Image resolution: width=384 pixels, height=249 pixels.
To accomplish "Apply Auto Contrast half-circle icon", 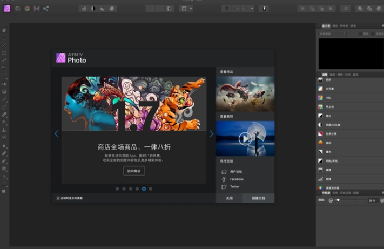I will (93, 9).
